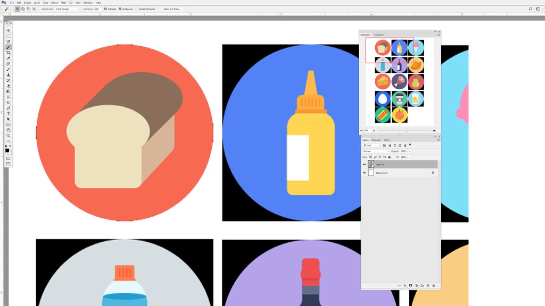Select the Rectangular Marquee tool
This screenshot has height=306, width=545.
(9, 36)
